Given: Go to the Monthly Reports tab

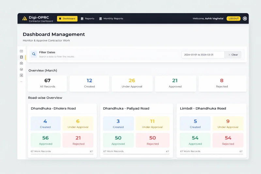Looking at the screenshot, I should coord(111,19).
